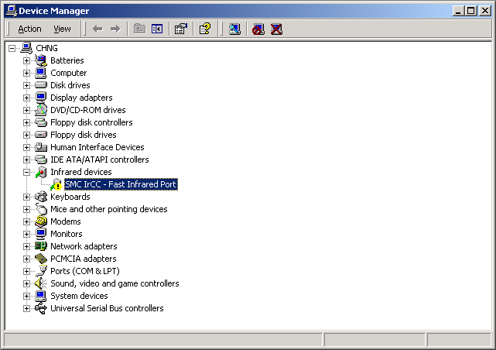Select the Floppy disk controllers label

[x=91, y=122]
